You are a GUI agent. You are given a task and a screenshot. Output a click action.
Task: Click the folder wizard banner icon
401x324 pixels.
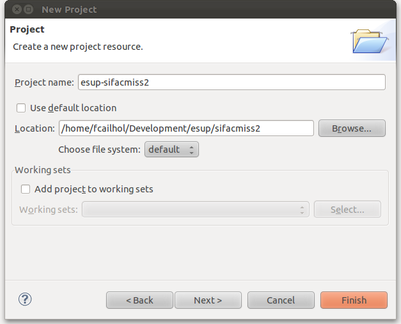370,40
